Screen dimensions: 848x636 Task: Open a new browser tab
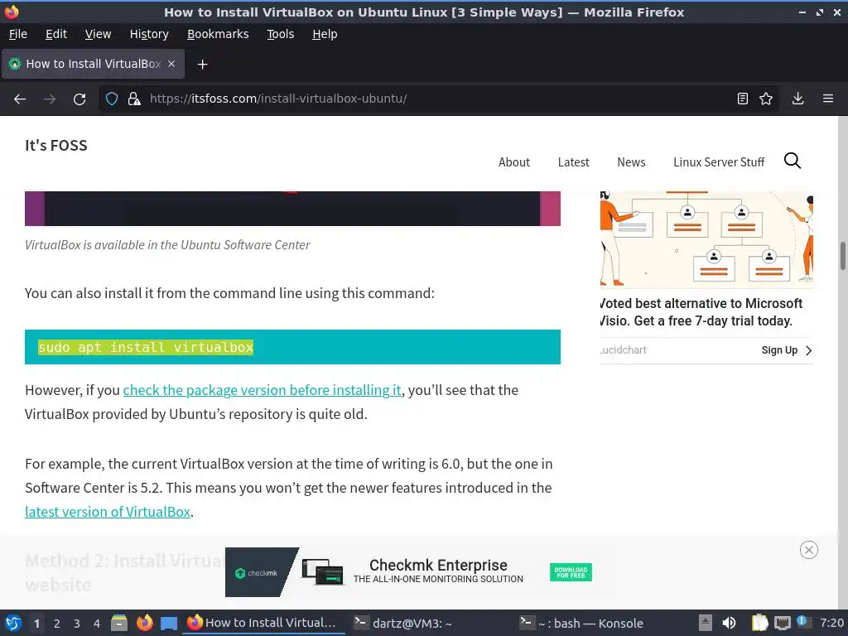pyautogui.click(x=202, y=65)
